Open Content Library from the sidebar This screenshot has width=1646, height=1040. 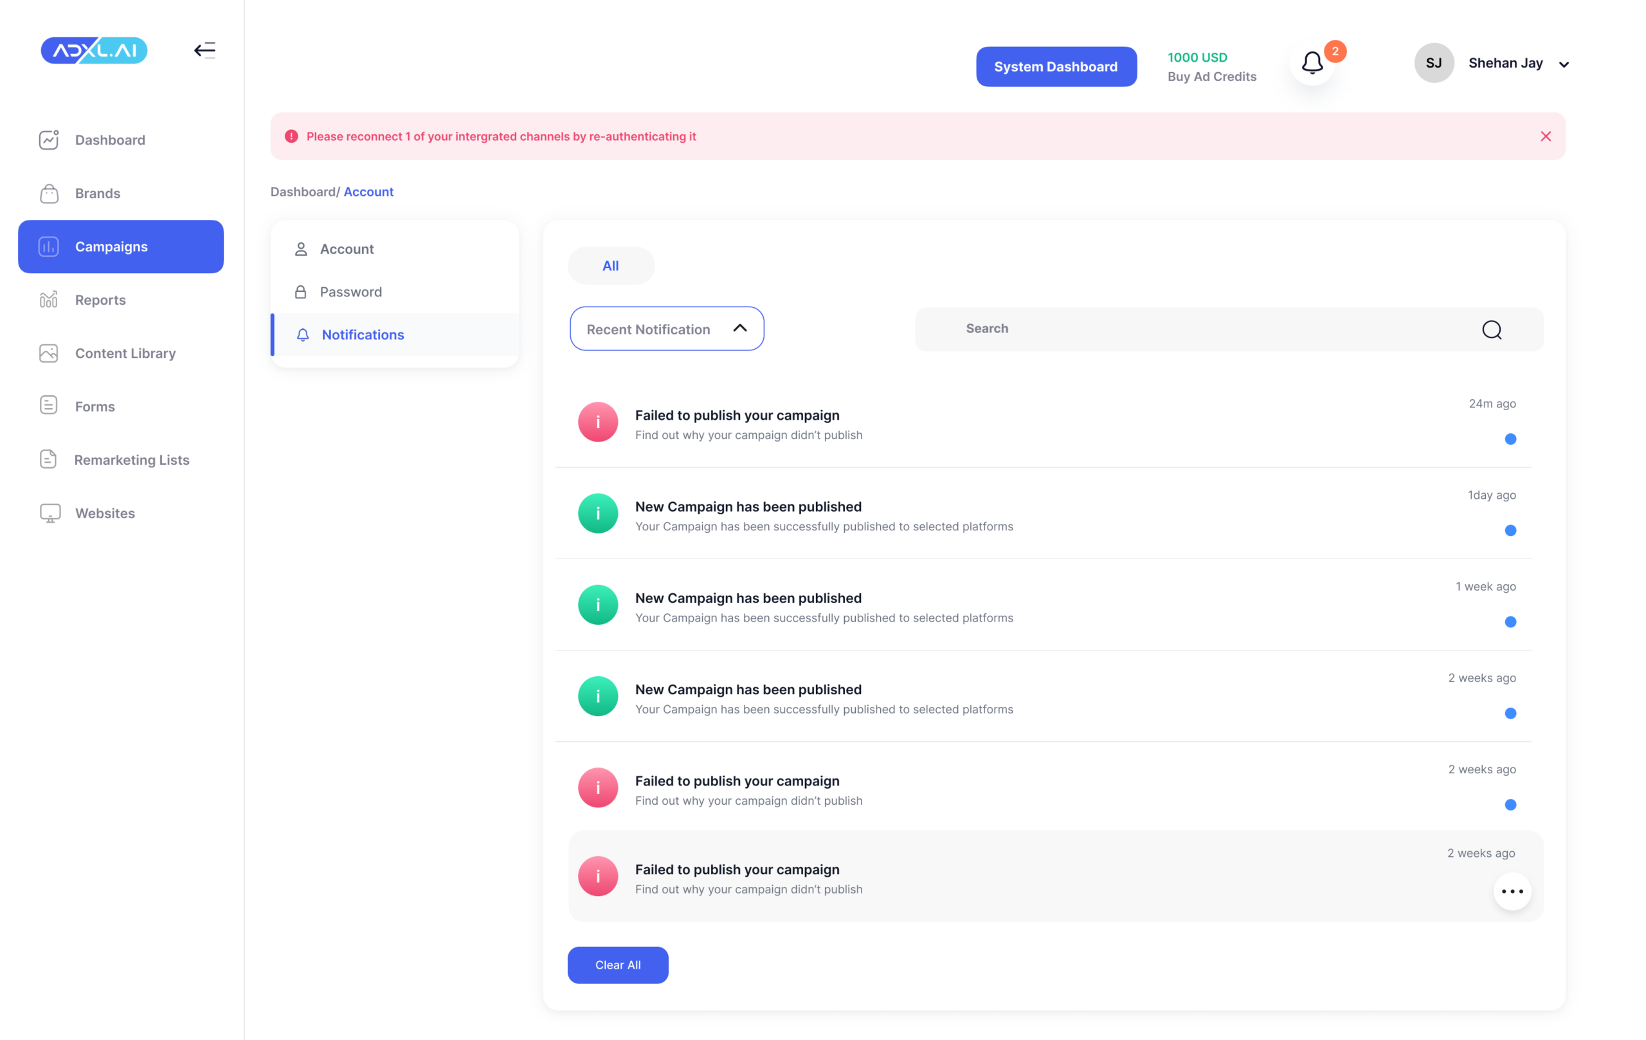(125, 354)
